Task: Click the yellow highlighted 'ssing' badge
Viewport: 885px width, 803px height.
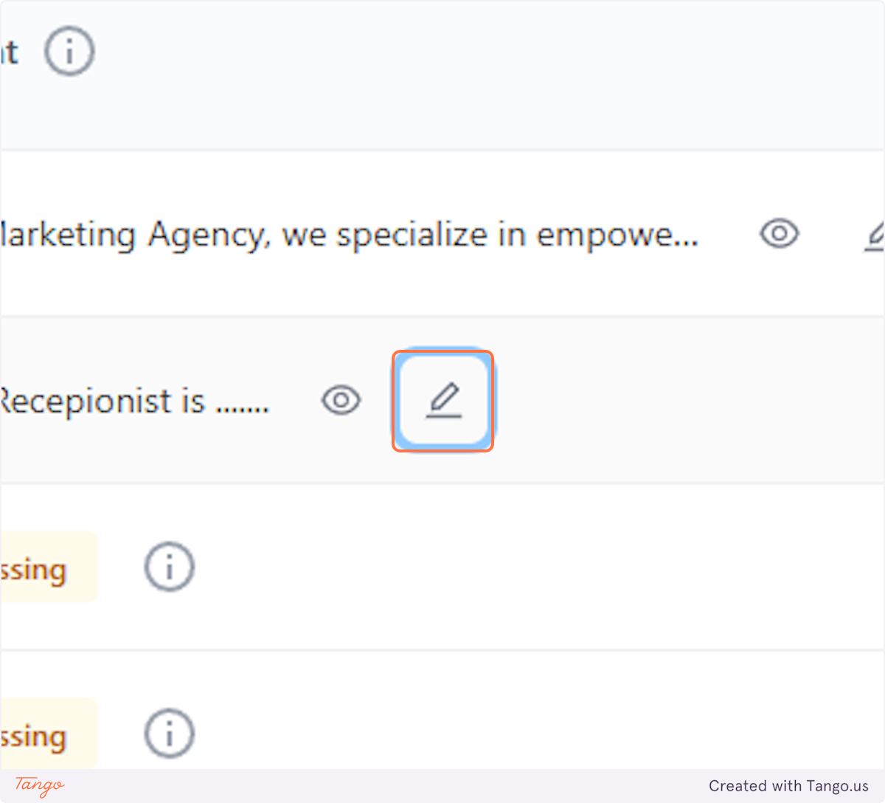Action: (x=41, y=567)
